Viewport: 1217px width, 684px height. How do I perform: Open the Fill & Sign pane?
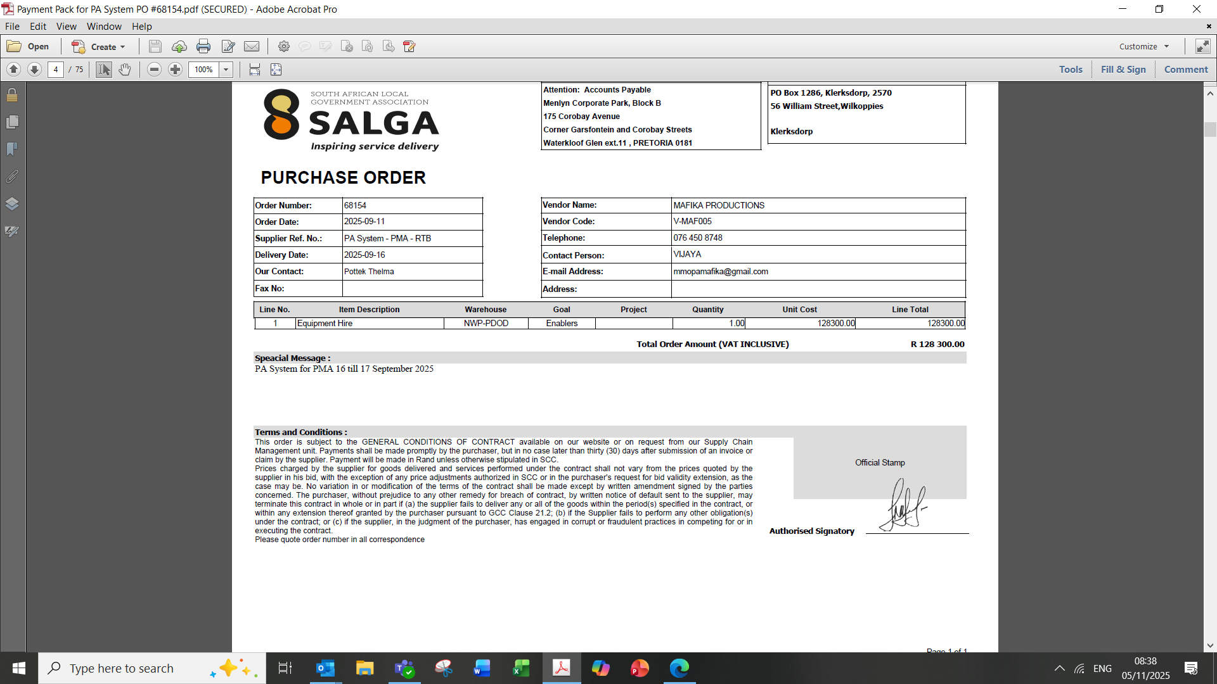[1123, 70]
